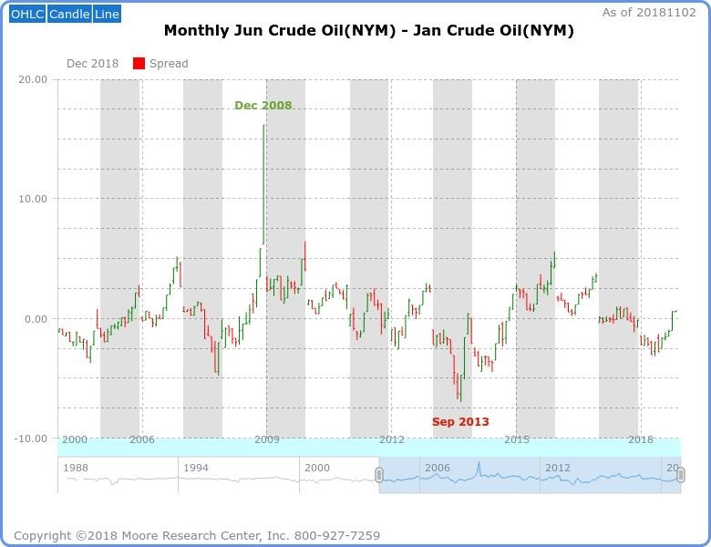The image size is (711, 547).
Task: Click the selected blue navigator range
Action: [x=531, y=475]
